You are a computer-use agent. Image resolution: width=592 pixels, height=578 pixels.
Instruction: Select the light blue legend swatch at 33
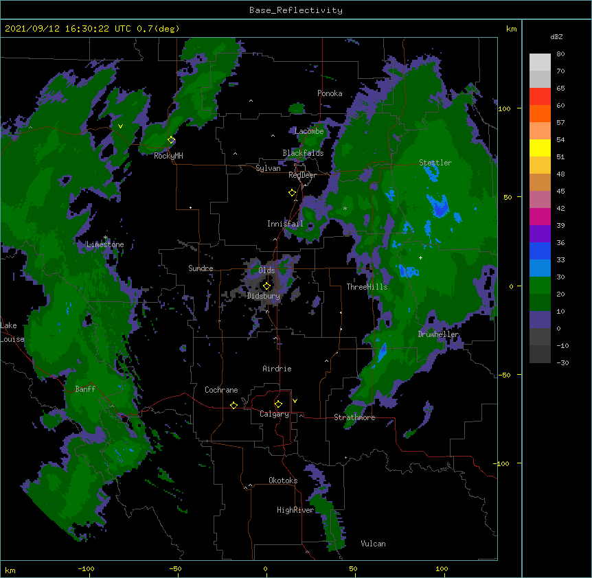pos(540,268)
